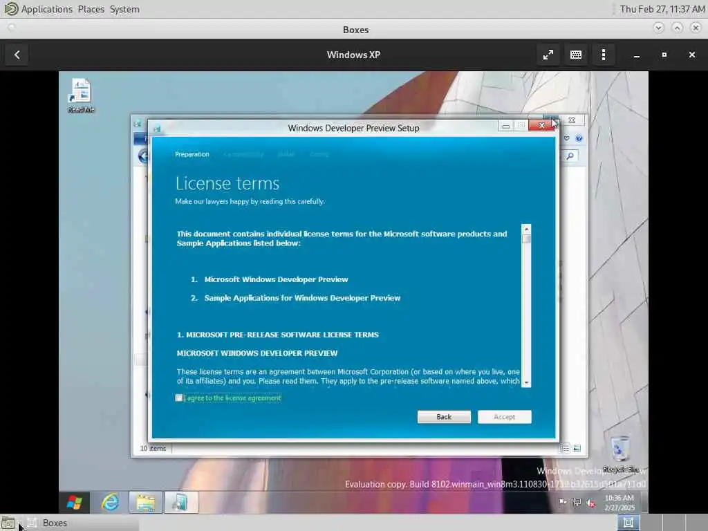Open Windows Explorer taskbar icon

pyautogui.click(x=145, y=503)
